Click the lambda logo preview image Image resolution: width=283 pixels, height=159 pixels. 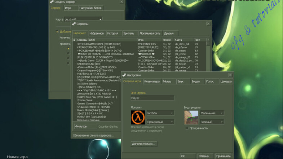click(138, 118)
